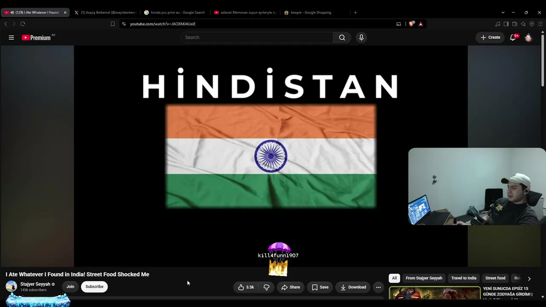Click the video player showing the India flag
Image resolution: width=546 pixels, height=307 pixels.
(271, 156)
